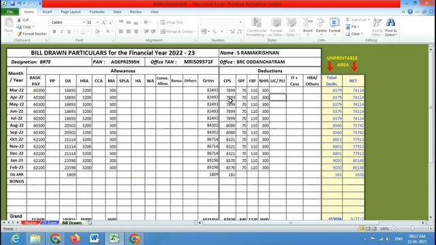The image size is (436, 245).
Task: Expand the Fill dropdown
Action: coord(358,27)
